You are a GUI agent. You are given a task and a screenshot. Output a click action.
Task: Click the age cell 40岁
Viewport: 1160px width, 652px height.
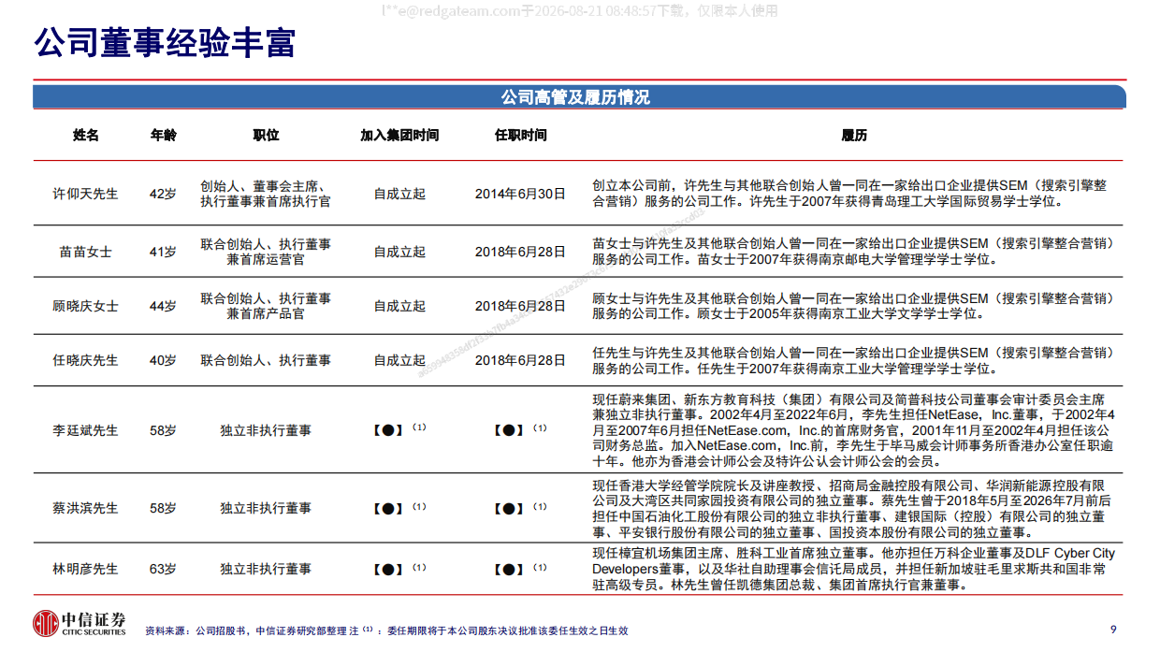pos(163,360)
